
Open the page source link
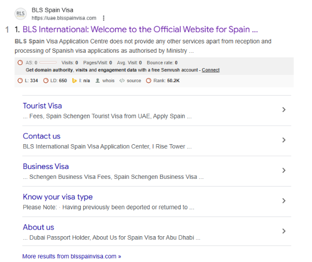pyautogui.click(x=134, y=81)
